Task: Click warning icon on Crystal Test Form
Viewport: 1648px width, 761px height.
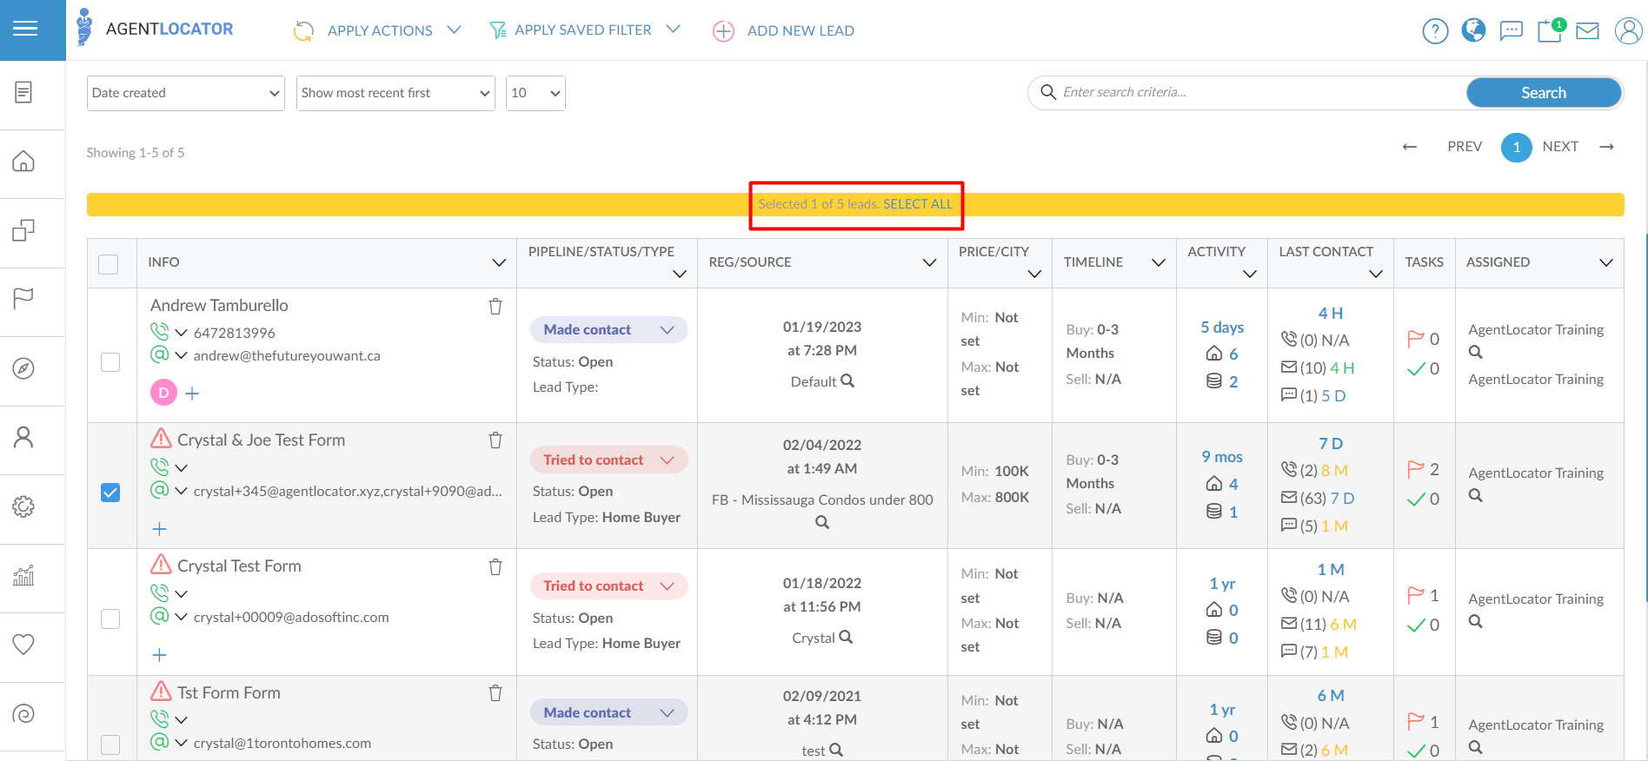Action: (161, 565)
